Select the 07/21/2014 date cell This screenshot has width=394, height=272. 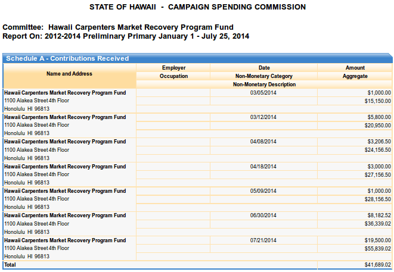263,240
